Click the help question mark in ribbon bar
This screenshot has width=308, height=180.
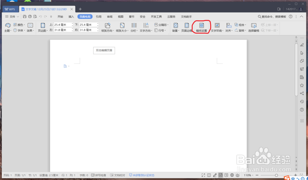290,17
